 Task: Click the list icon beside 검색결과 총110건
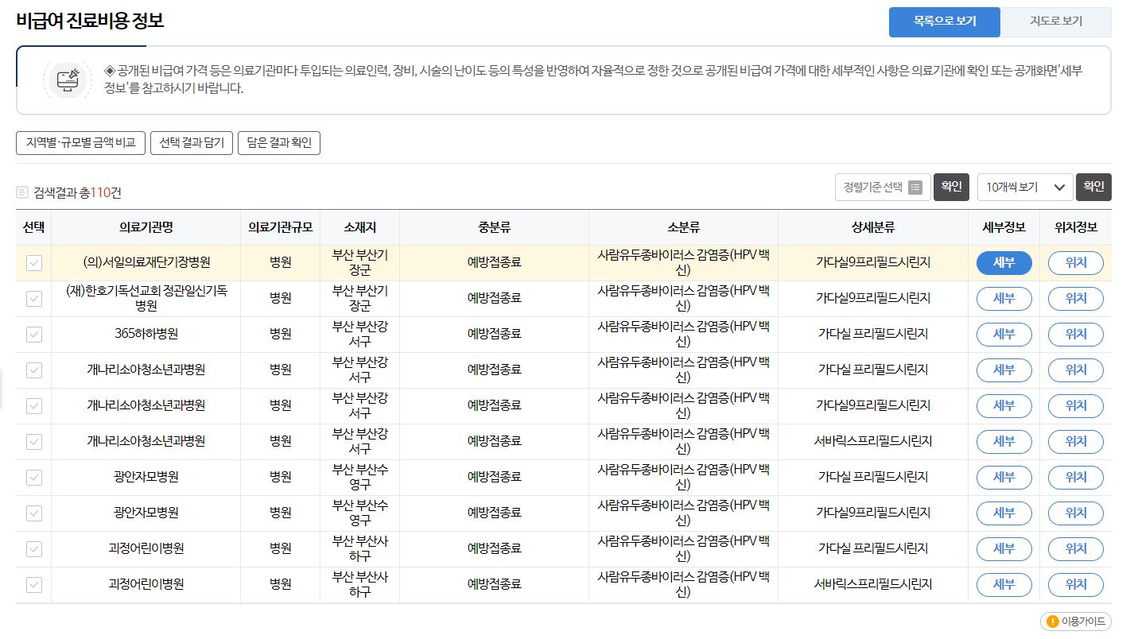click(21, 191)
